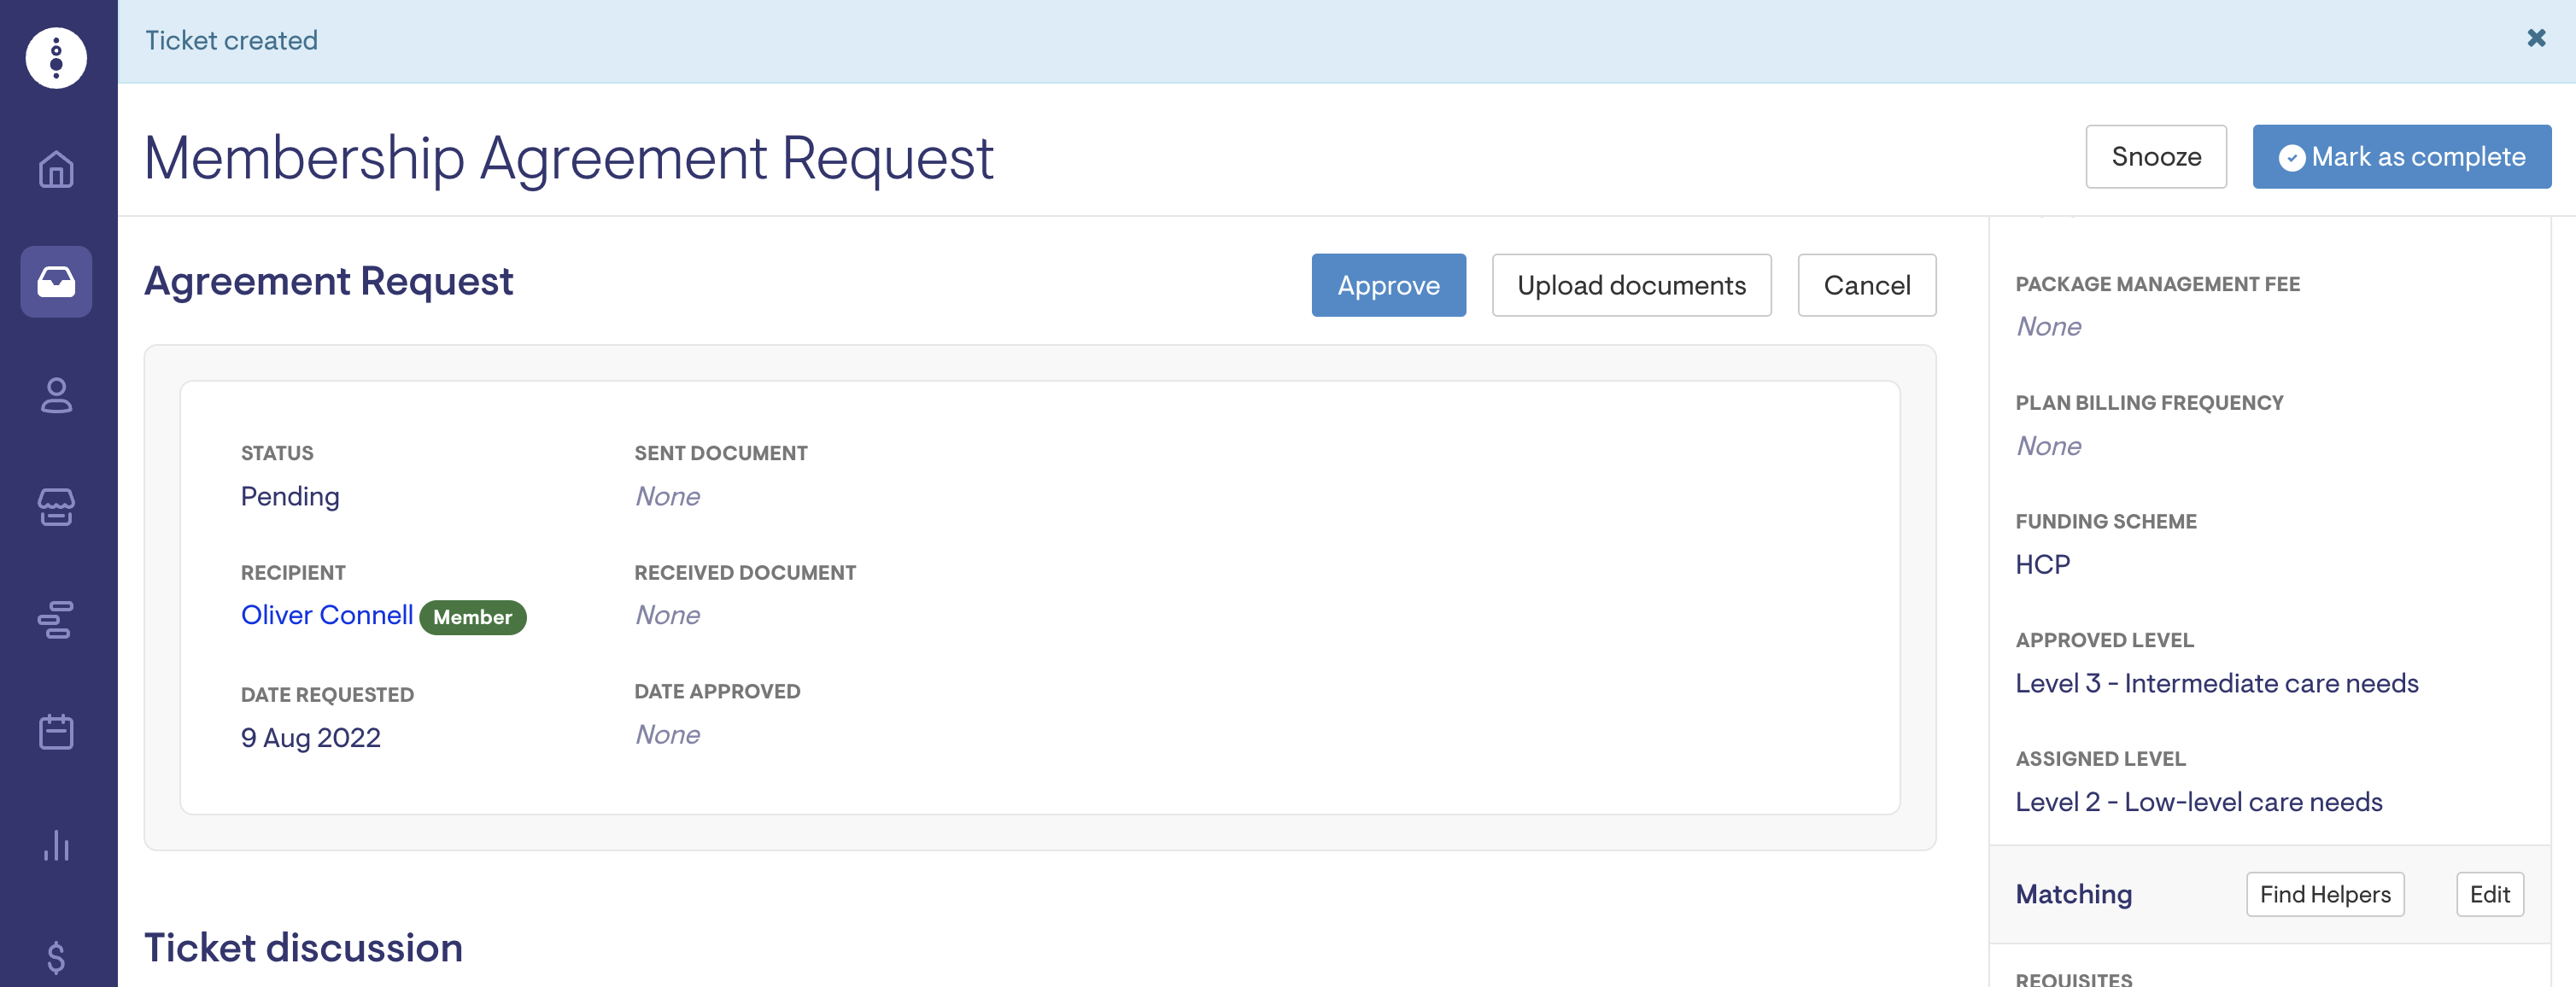
Task: Open the Home icon in sidebar
Action: [x=56, y=169]
